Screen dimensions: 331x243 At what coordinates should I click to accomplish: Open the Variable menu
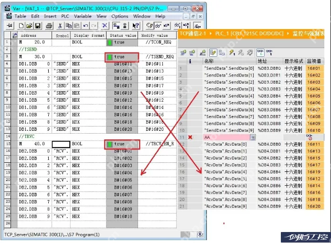coord(83,16)
